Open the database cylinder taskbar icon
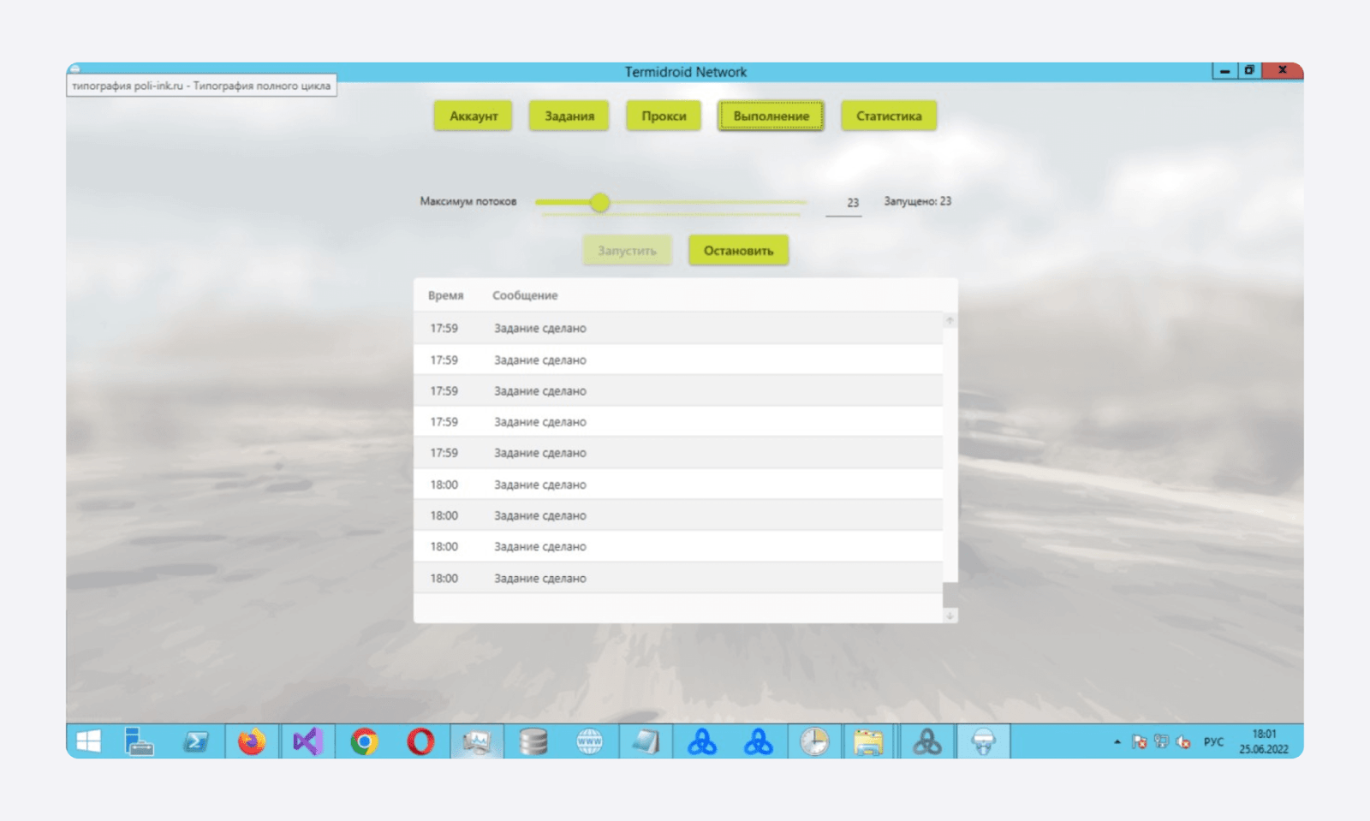The image size is (1370, 821). 533,741
